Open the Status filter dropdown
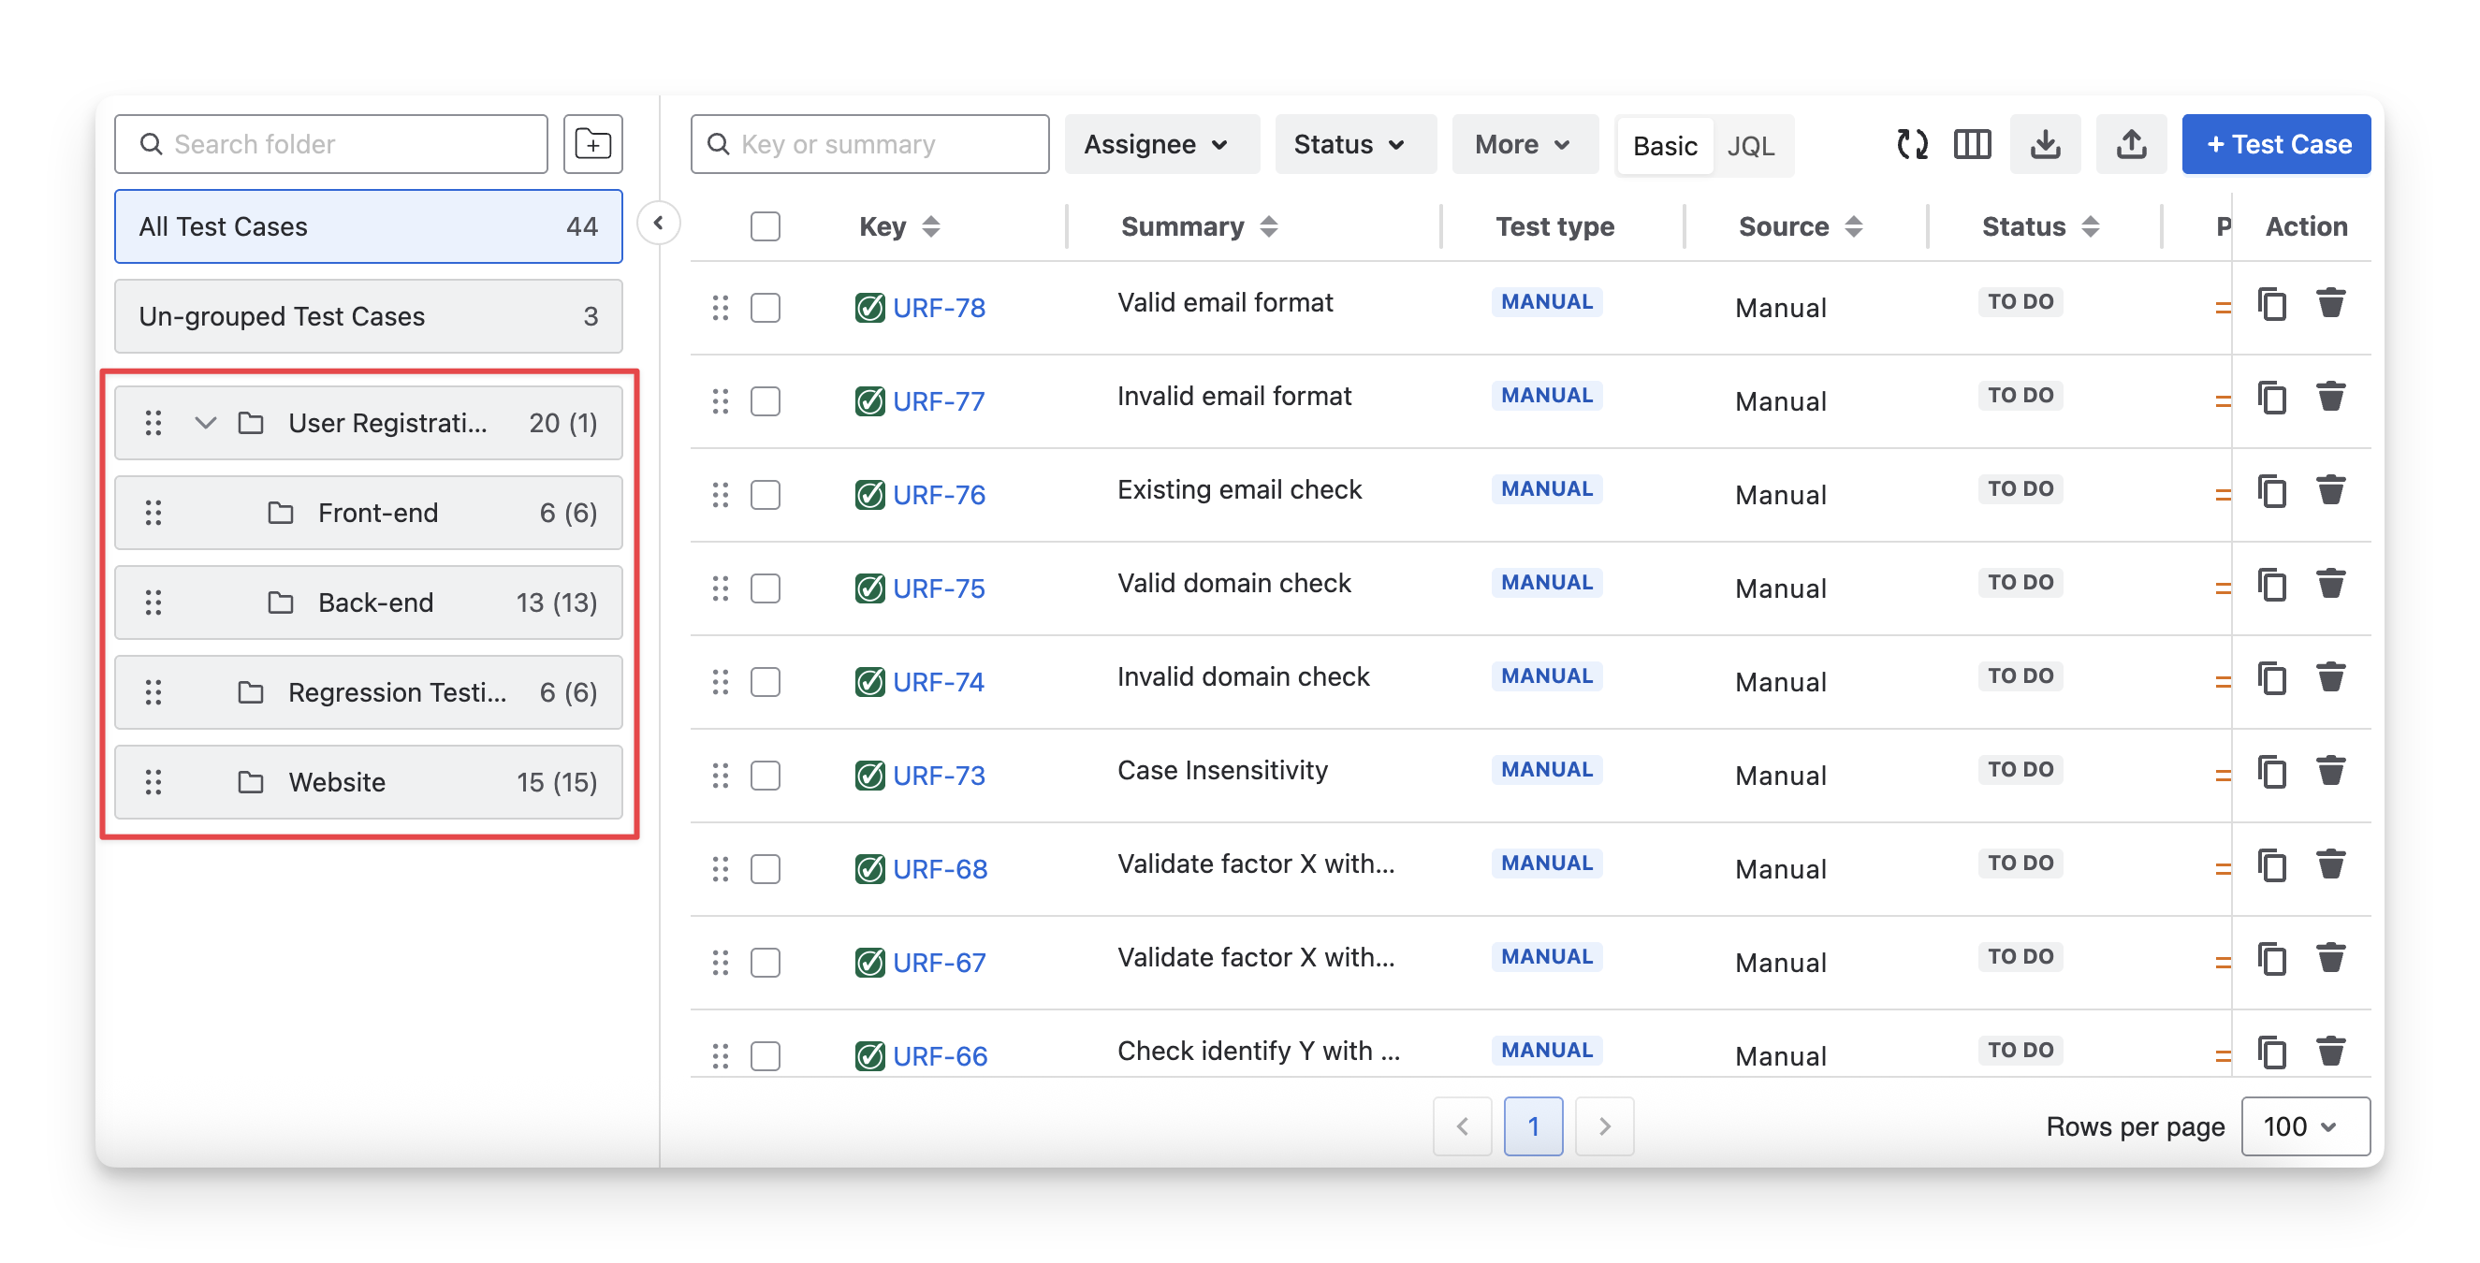Image resolution: width=2480 pixels, height=1263 pixels. coord(1353,144)
